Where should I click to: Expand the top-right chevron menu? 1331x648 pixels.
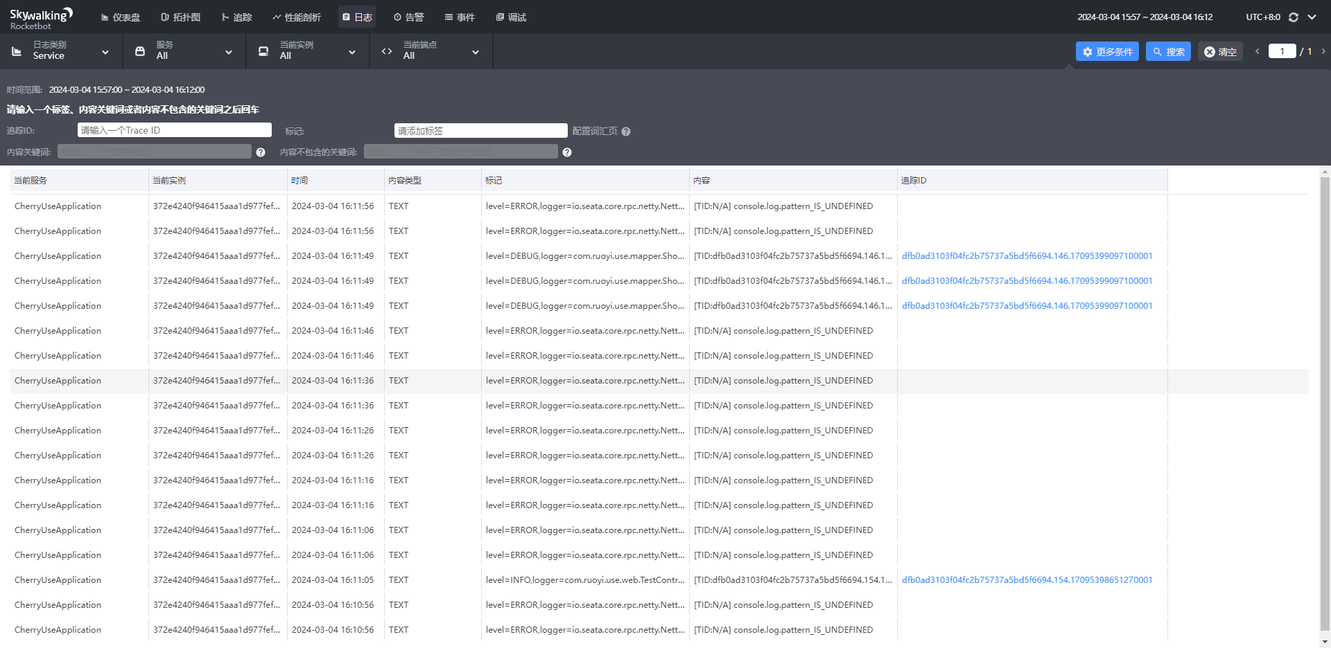click(x=1312, y=17)
